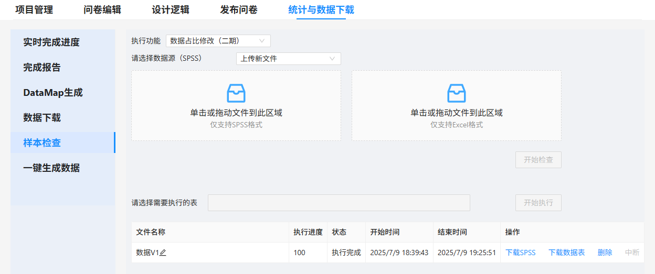Click the 请选择数据源（SPSS） label
The image size is (655, 274).
coord(166,58)
